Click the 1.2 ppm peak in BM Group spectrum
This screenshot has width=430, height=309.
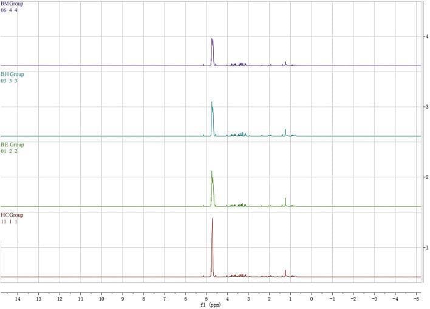(x=285, y=64)
